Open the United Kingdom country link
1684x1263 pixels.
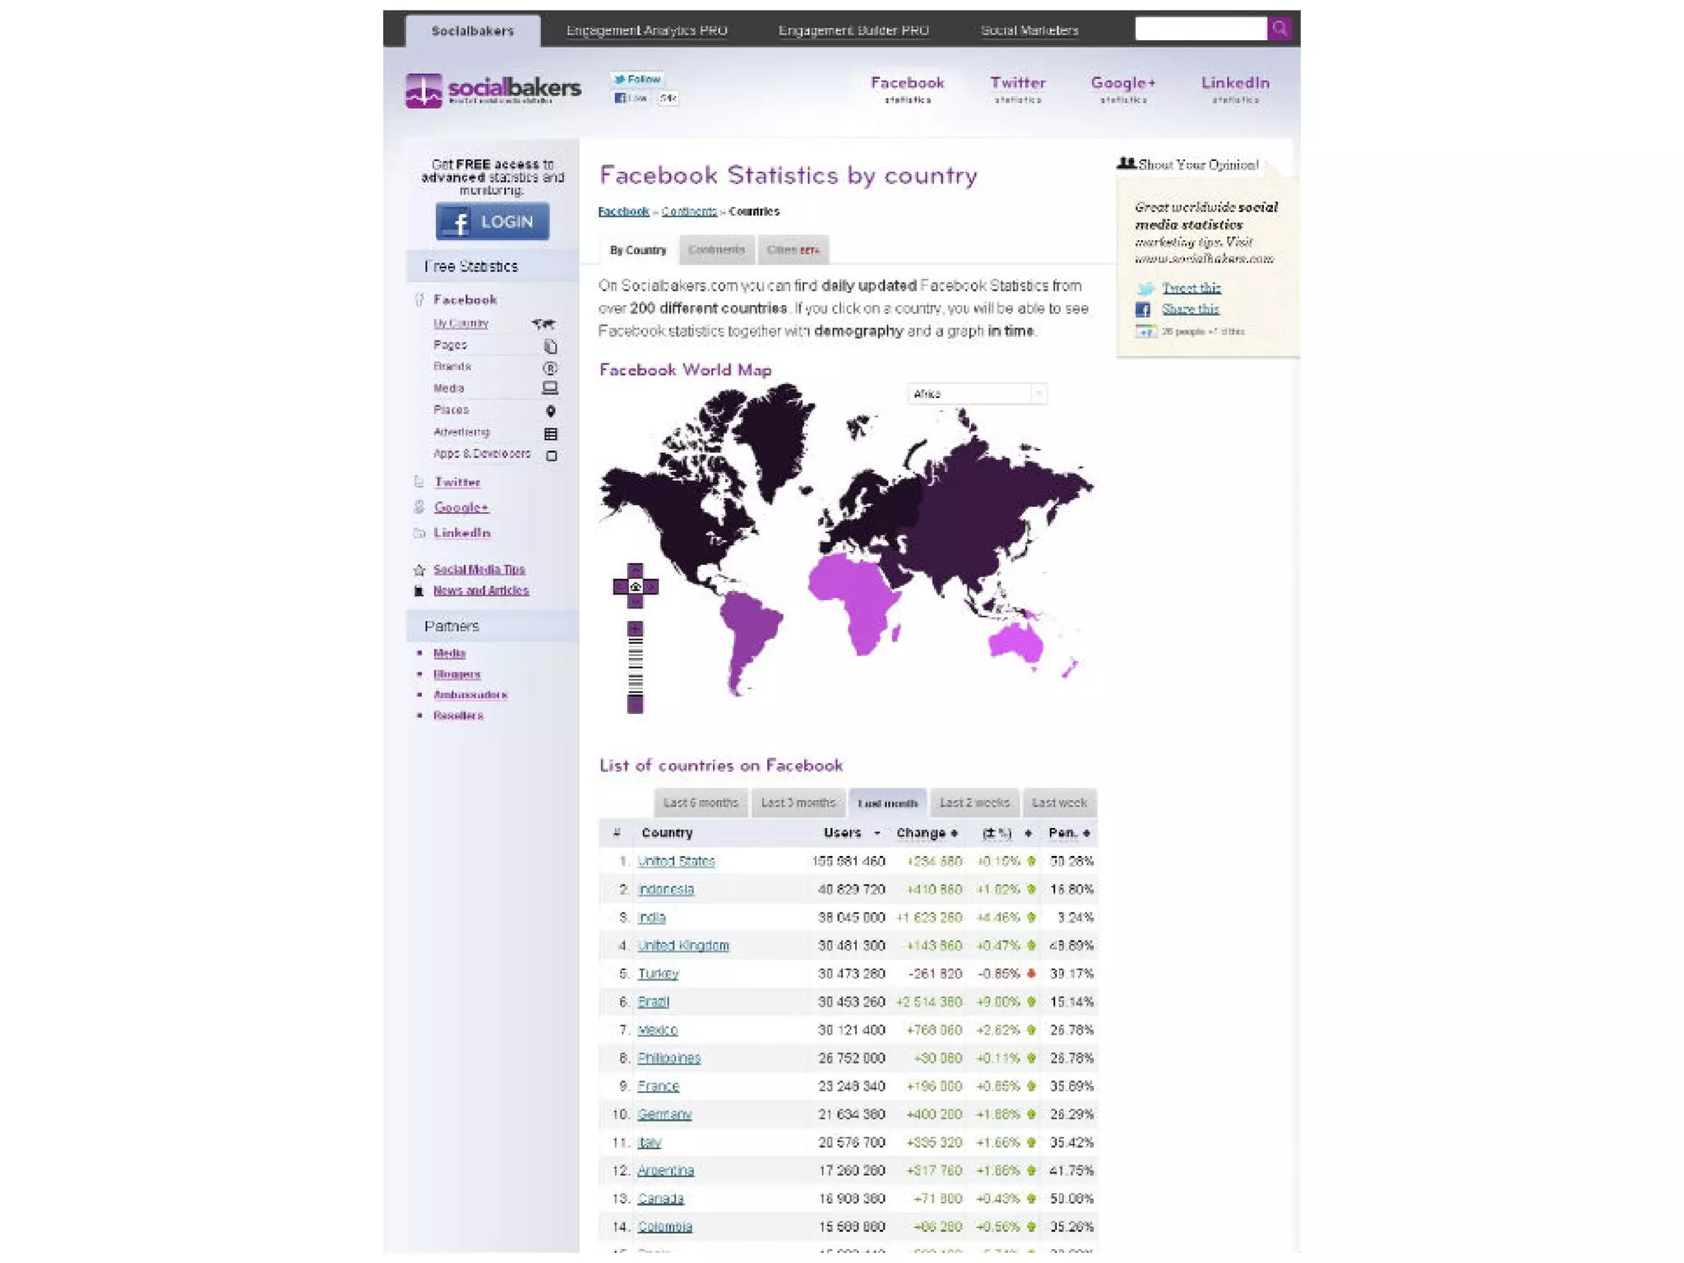pyautogui.click(x=683, y=946)
